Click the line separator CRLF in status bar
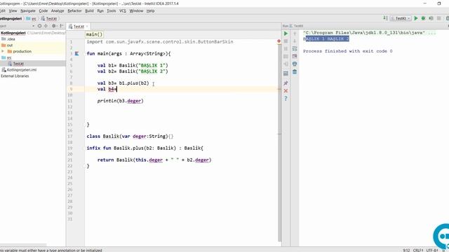This screenshot has height=252, width=449. tap(418, 250)
